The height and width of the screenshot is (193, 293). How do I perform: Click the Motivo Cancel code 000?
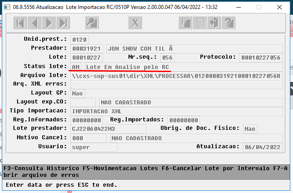tap(89, 138)
